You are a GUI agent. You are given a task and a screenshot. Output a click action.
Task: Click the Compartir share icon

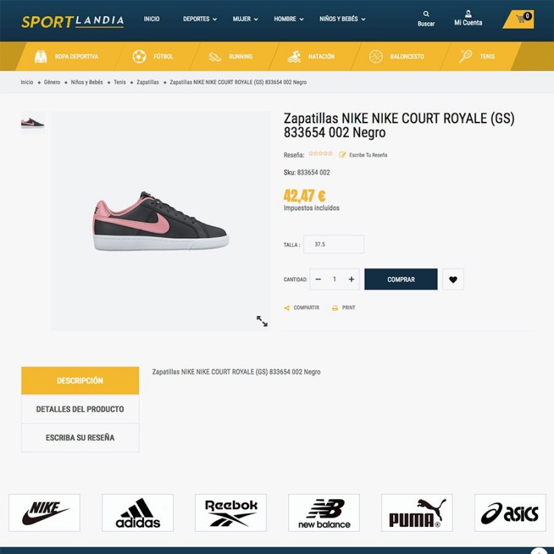pyautogui.click(x=287, y=308)
